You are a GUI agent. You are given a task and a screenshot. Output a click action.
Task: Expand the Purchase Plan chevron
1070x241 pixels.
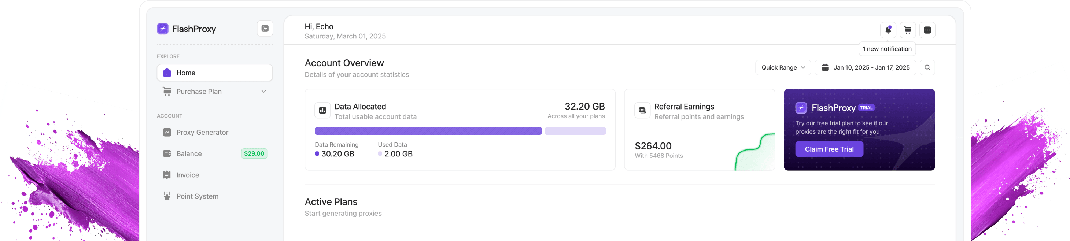click(x=264, y=92)
